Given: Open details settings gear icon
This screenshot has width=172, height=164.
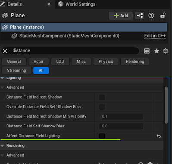Looking at the screenshot, I should pos(166,51).
